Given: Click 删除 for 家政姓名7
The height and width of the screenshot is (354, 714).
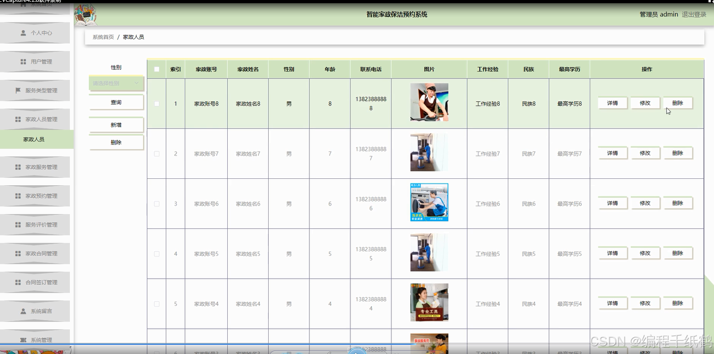Looking at the screenshot, I should click(x=678, y=153).
